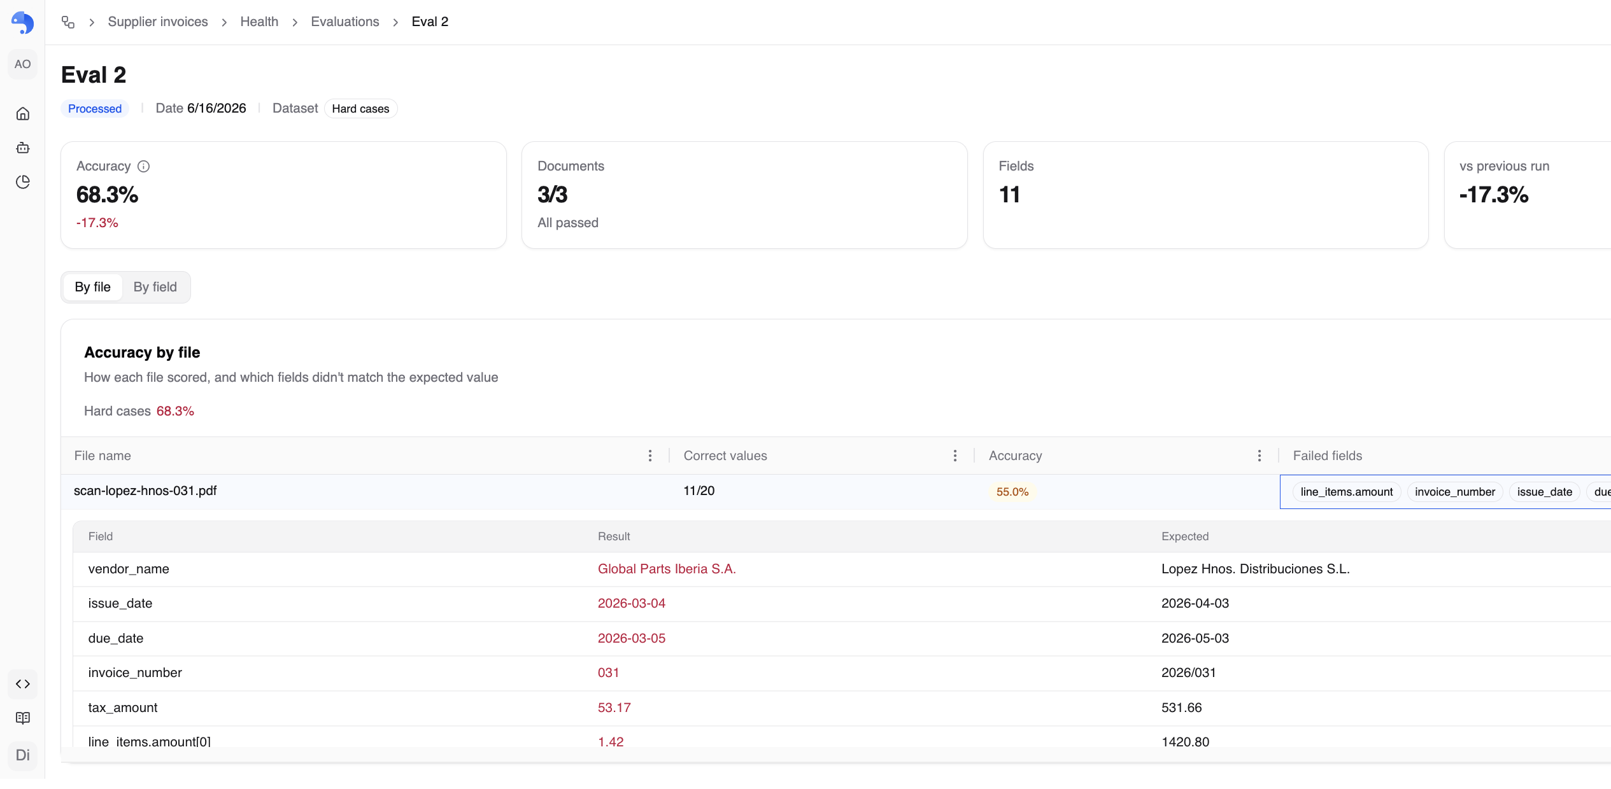Click result value 53.17
Viewport: 1611px width, 789px height.
click(614, 708)
